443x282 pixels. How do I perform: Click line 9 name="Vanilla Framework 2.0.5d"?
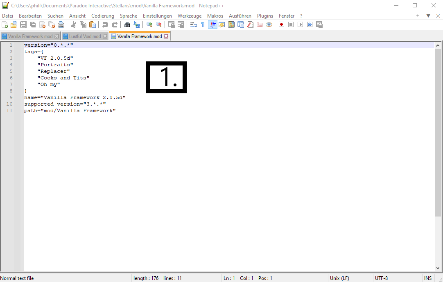[75, 97]
